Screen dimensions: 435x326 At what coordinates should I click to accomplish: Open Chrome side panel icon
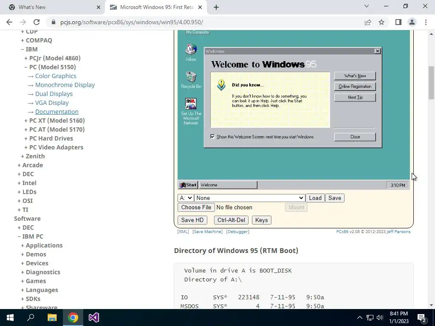tap(398, 22)
